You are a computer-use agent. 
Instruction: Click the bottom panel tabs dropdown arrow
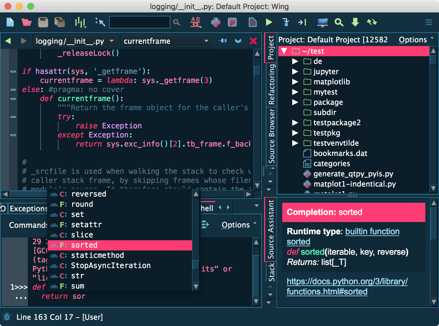point(257,206)
